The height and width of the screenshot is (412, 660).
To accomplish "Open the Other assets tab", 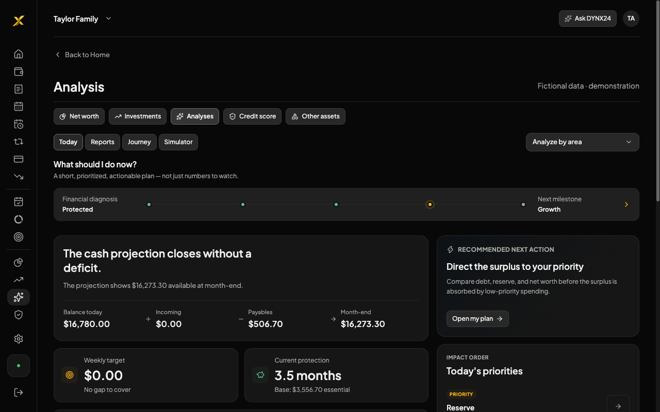I will pyautogui.click(x=316, y=116).
